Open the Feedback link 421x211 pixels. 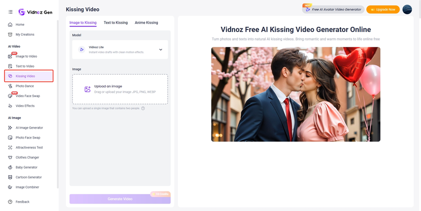[x=23, y=202]
